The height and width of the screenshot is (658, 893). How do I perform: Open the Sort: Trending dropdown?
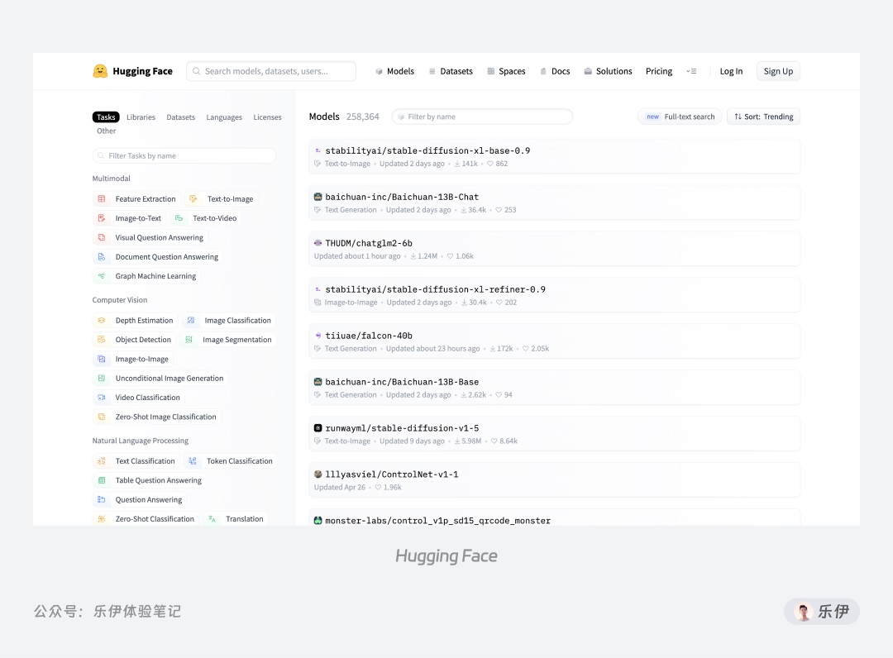click(x=763, y=117)
